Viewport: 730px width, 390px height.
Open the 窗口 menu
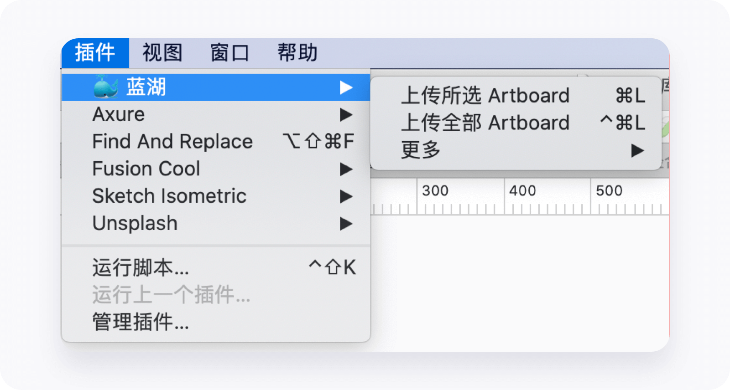[x=230, y=53]
